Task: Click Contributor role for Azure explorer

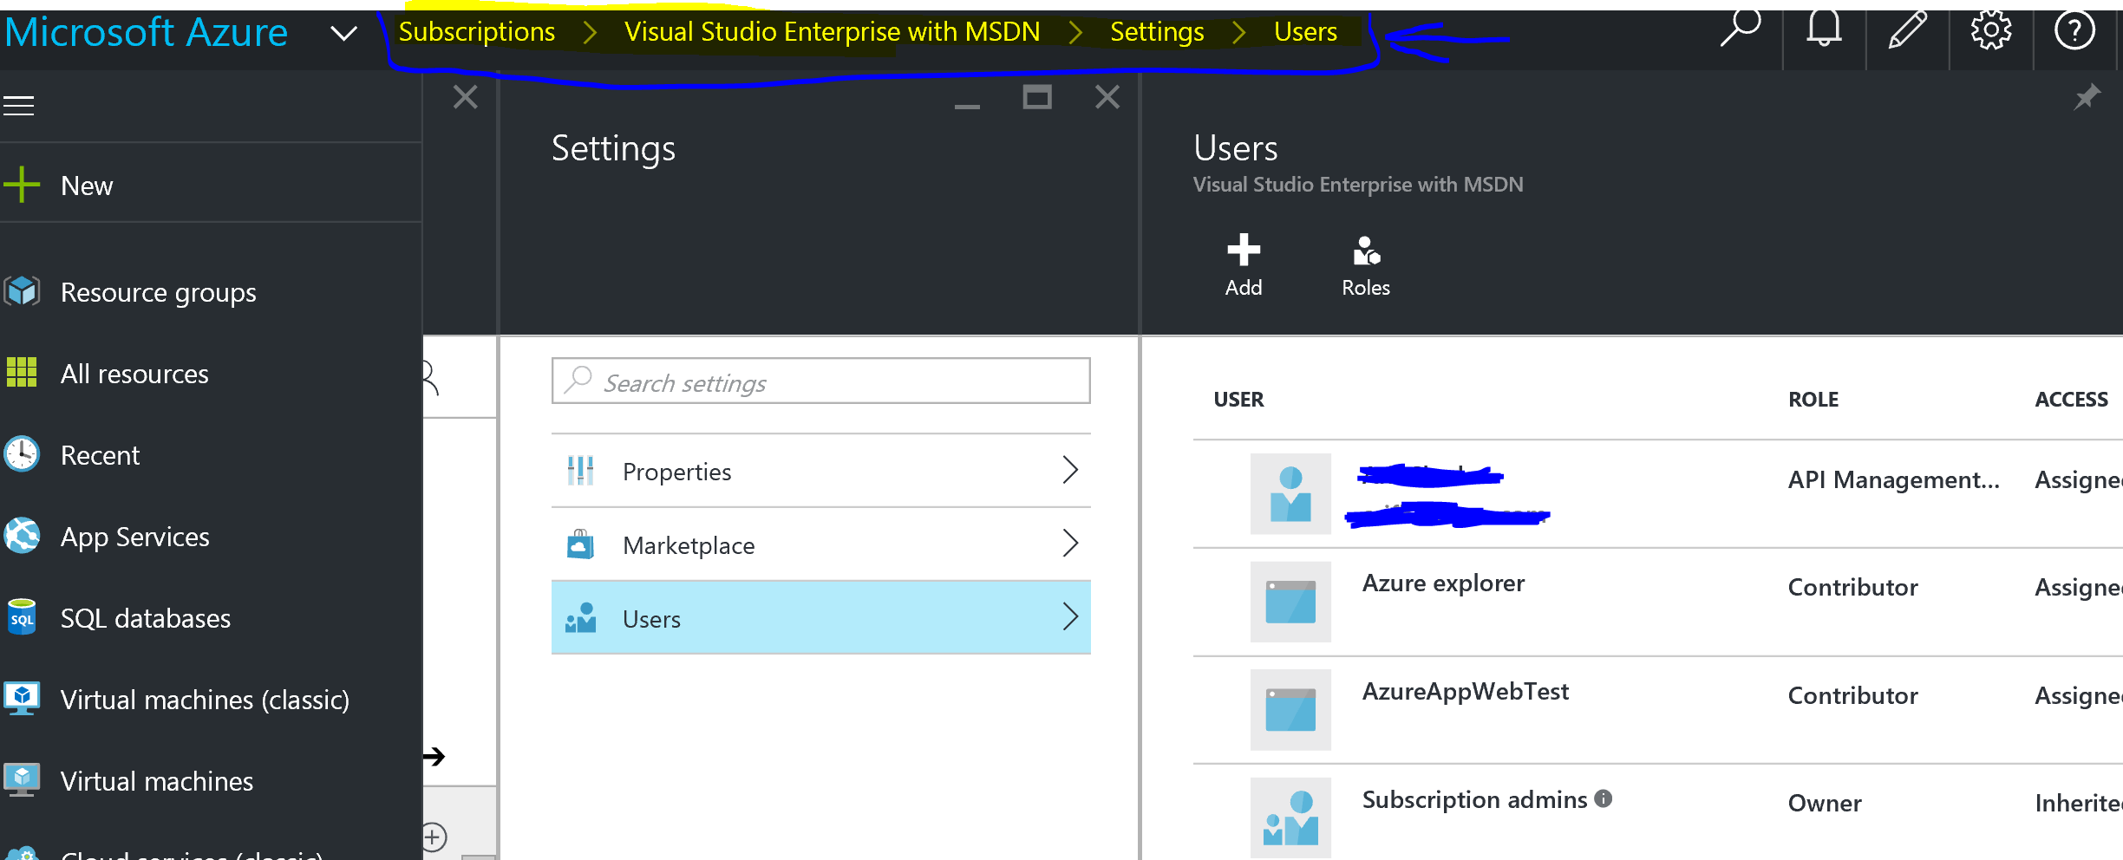Action: pos(1852,587)
